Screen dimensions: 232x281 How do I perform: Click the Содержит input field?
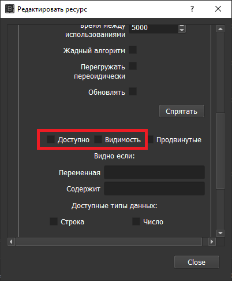click(x=154, y=188)
